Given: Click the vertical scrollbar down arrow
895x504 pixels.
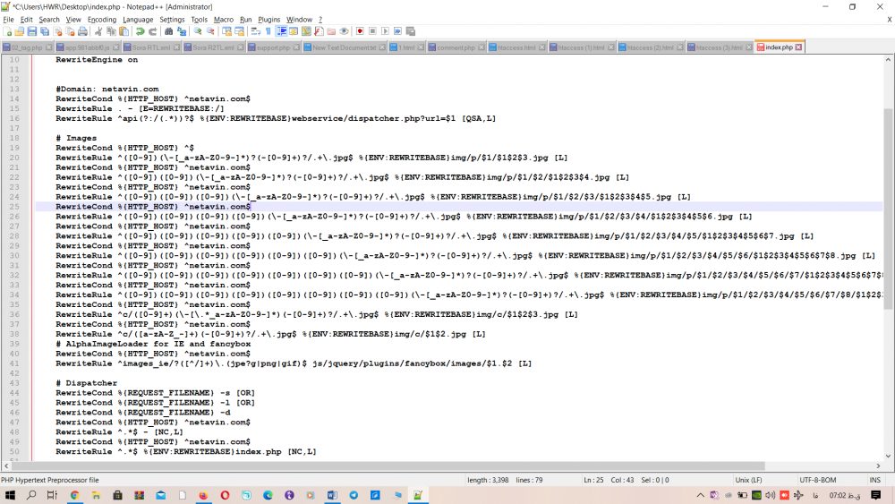Looking at the screenshot, I should pos(888,456).
